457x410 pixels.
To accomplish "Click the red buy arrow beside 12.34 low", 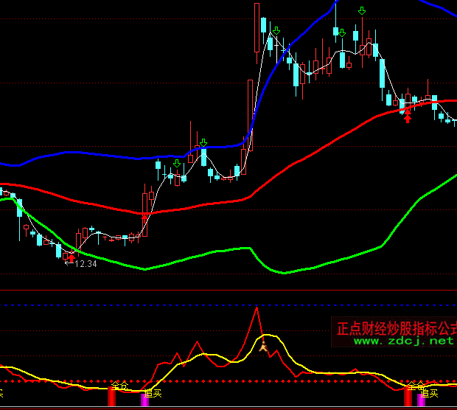I will [x=71, y=258].
